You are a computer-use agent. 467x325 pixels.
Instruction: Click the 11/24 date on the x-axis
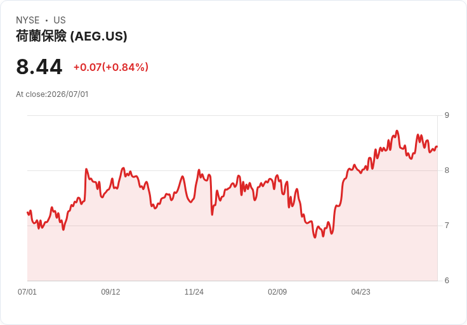tap(194, 291)
